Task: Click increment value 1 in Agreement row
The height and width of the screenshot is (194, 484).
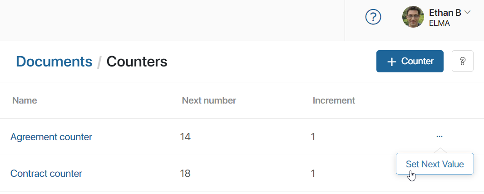Action: (x=313, y=137)
